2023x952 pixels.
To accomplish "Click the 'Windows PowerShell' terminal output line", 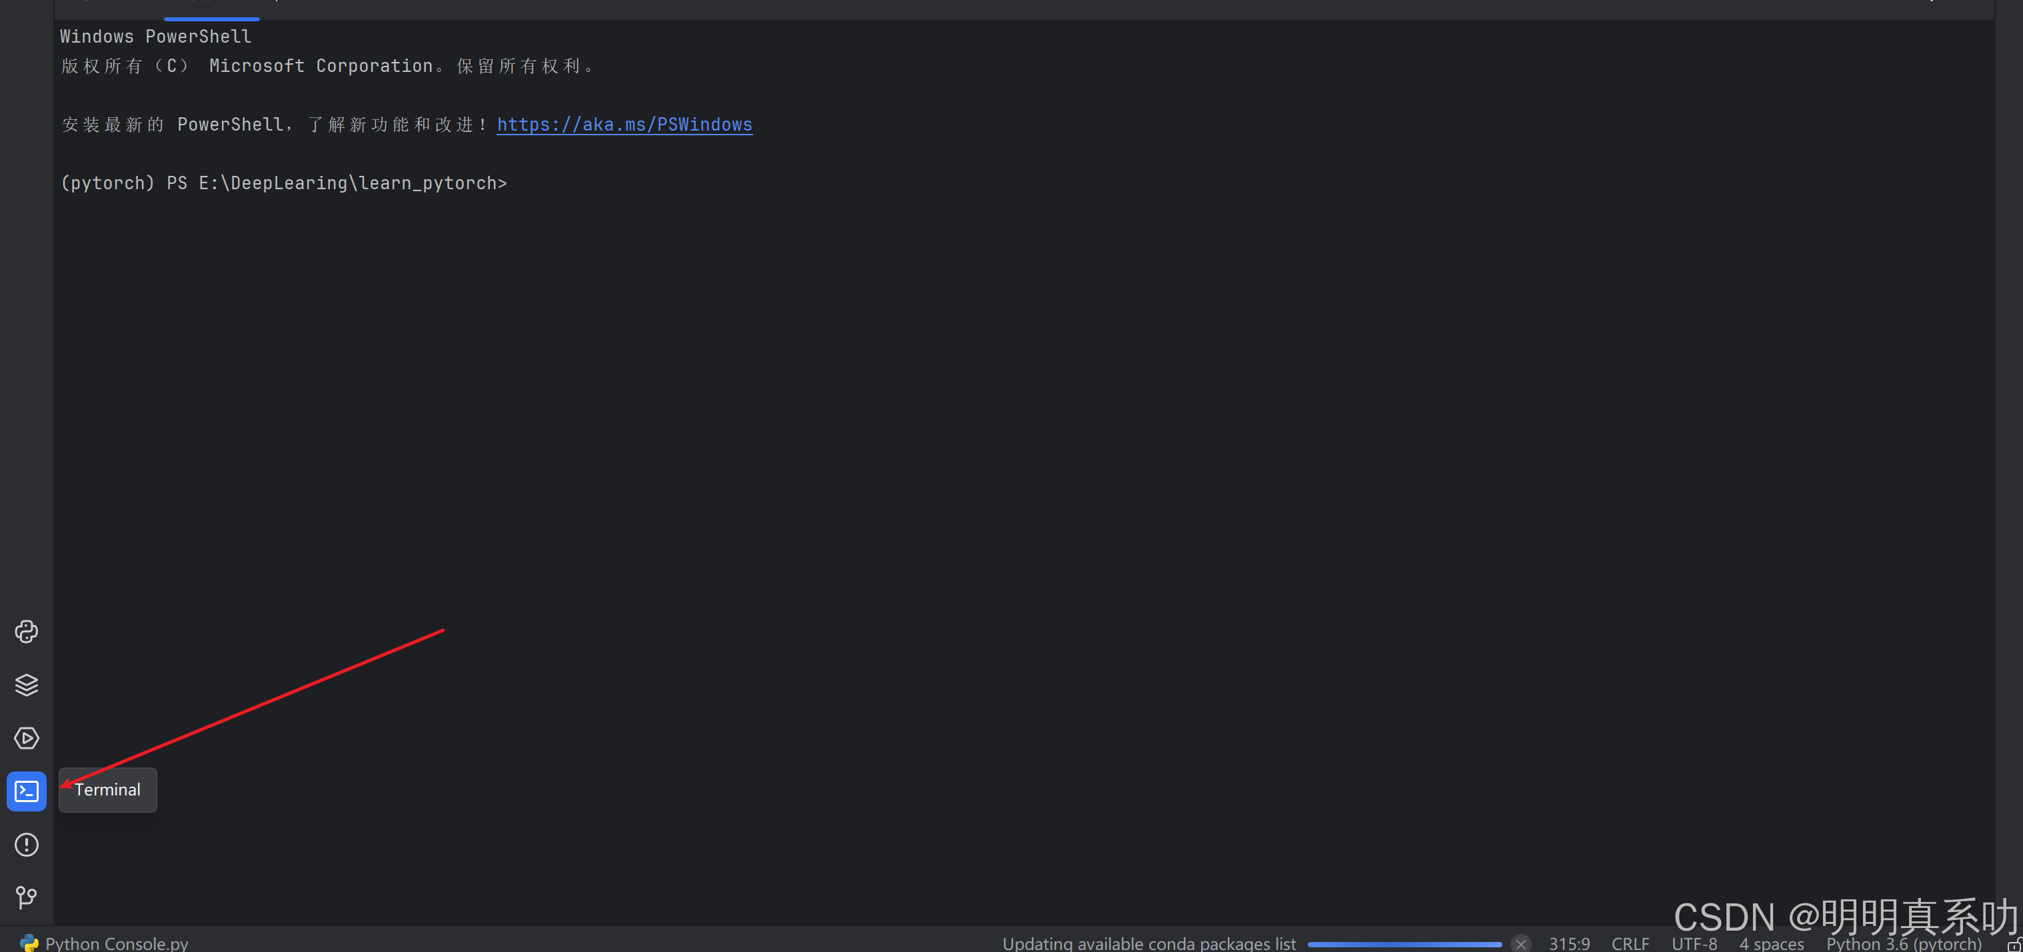I will 155,36.
